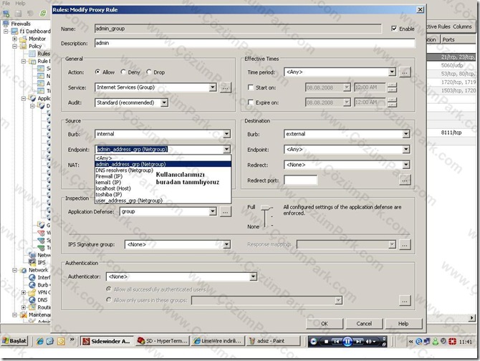Open the Application Defense dropdown

pyautogui.click(x=213, y=211)
